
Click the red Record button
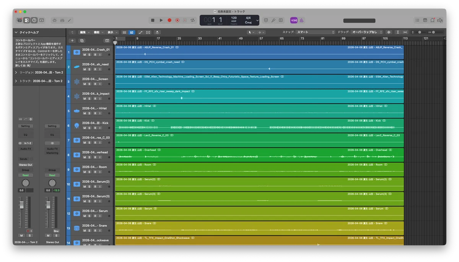tap(169, 20)
